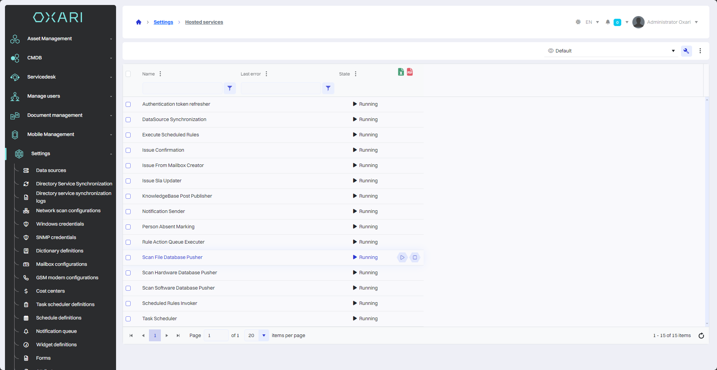The height and width of the screenshot is (370, 717).
Task: Open Task scheduler definitions menu item
Action: point(65,305)
